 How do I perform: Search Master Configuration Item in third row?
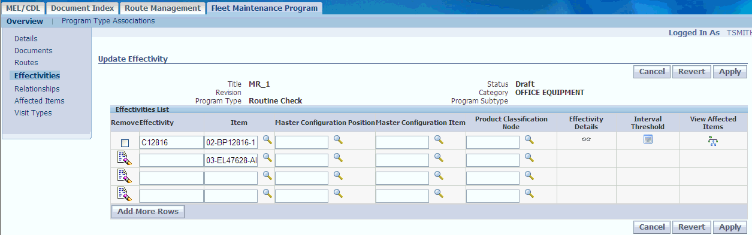(x=439, y=176)
